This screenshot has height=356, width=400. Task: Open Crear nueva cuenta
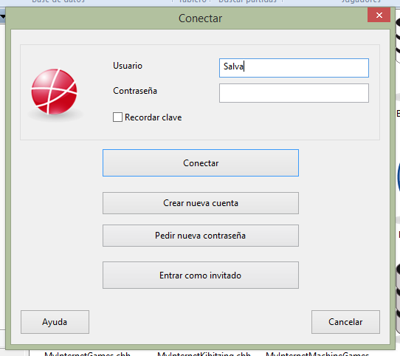[x=201, y=203]
